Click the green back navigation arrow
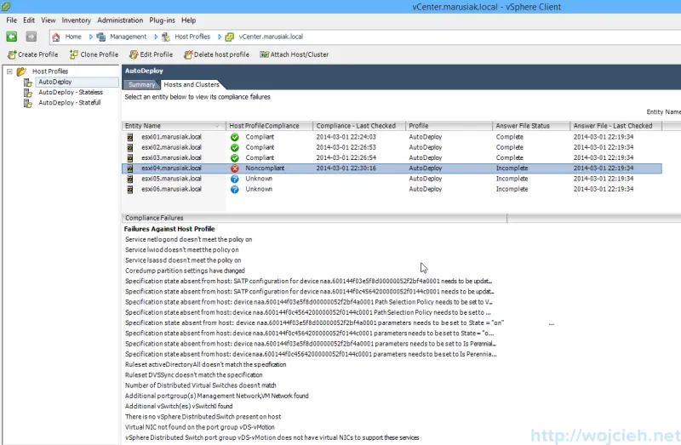The height and width of the screenshot is (445, 681). pyautogui.click(x=12, y=37)
